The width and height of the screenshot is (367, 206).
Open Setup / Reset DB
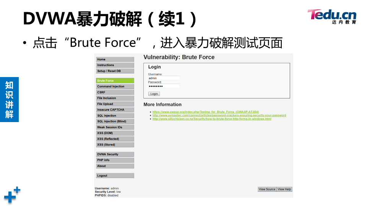pos(115,71)
